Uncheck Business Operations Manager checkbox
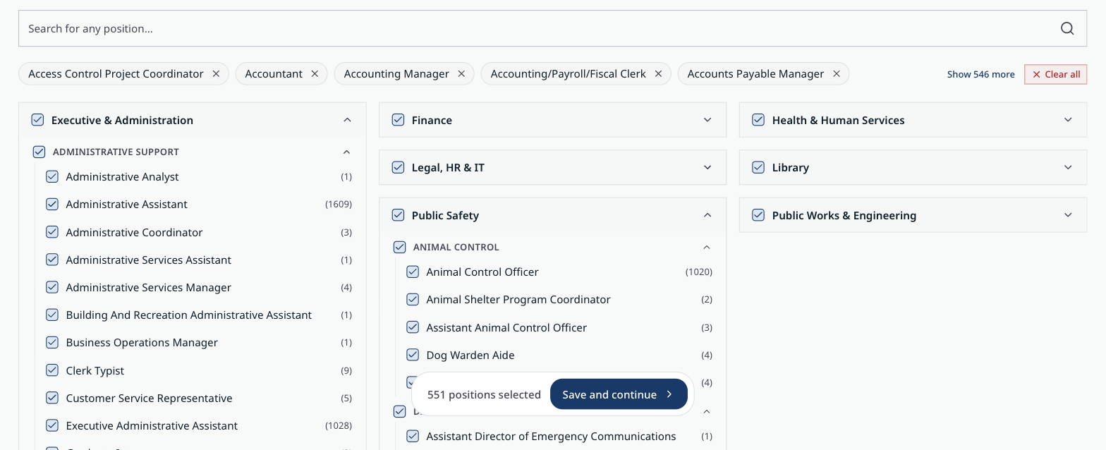The height and width of the screenshot is (450, 1106). [52, 342]
